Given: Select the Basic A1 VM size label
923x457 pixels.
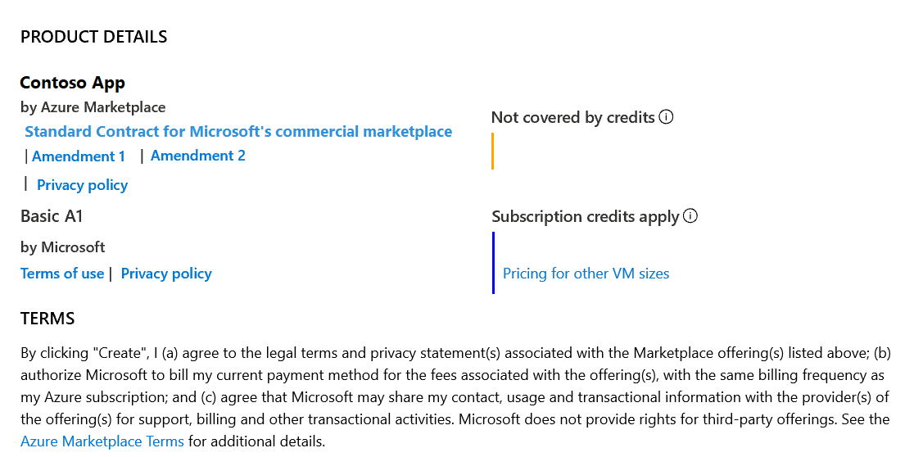Looking at the screenshot, I should tap(52, 216).
